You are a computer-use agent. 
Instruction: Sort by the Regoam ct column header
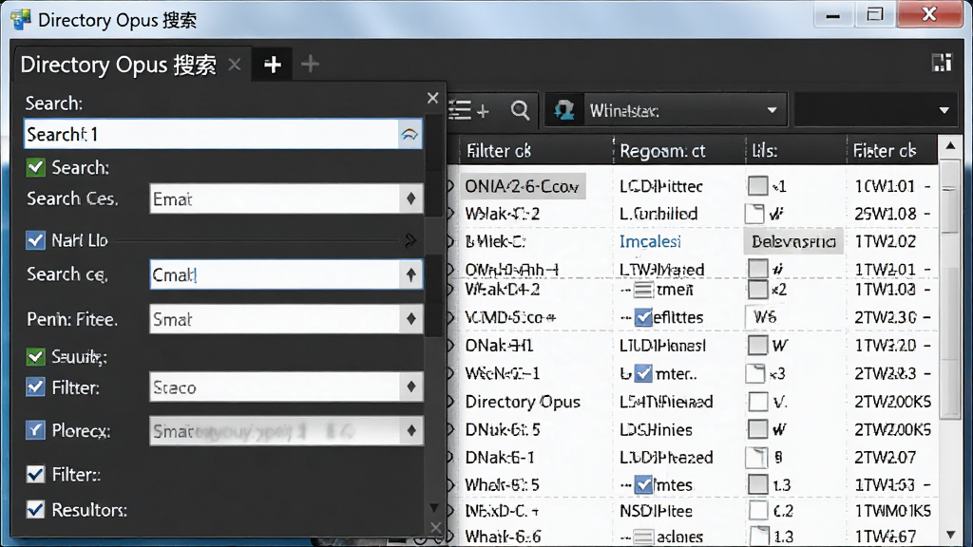coord(662,151)
